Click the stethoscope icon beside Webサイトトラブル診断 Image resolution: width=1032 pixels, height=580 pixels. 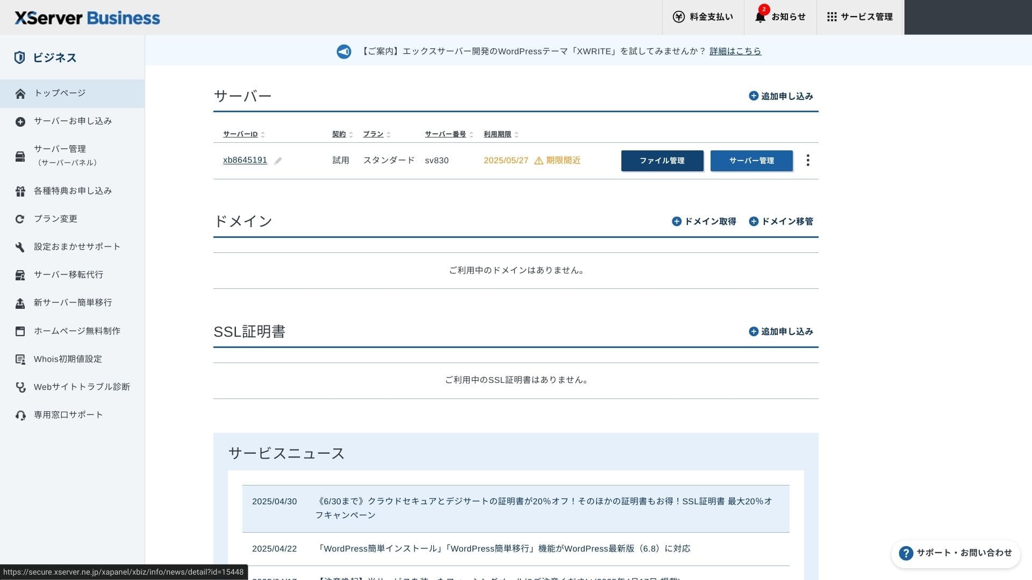[20, 387]
